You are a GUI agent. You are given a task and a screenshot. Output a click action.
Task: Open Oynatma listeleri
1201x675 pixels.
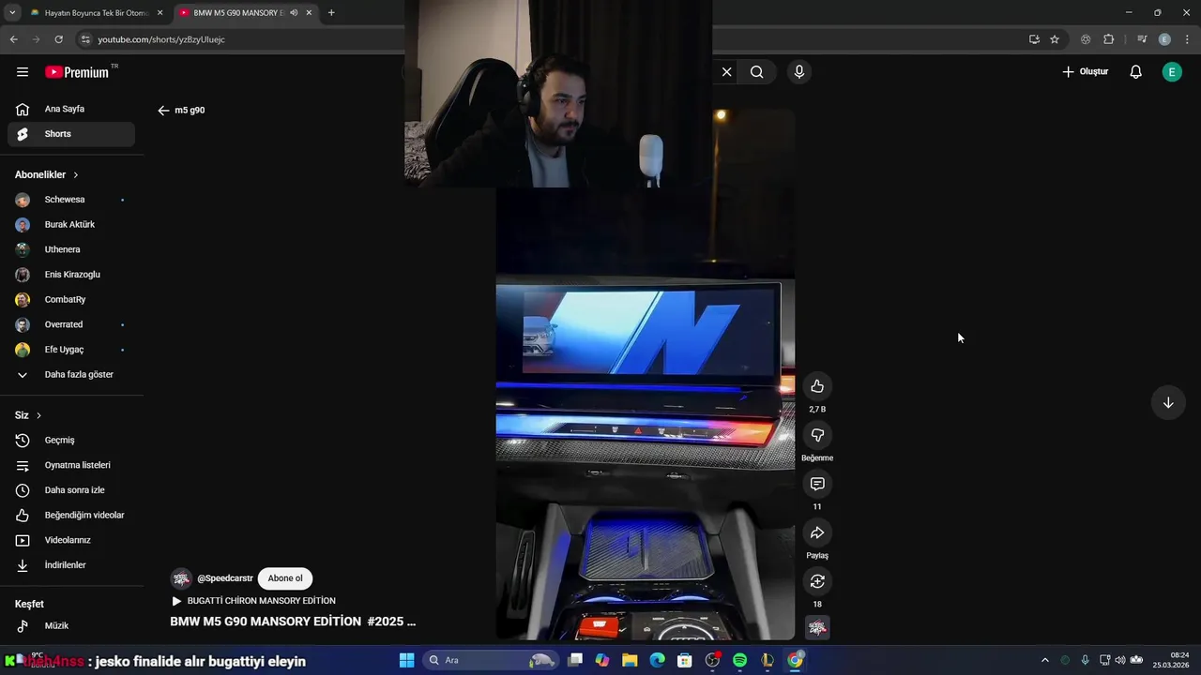coord(71,465)
